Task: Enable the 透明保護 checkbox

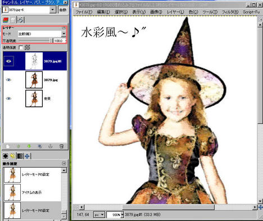Action: 21,48
